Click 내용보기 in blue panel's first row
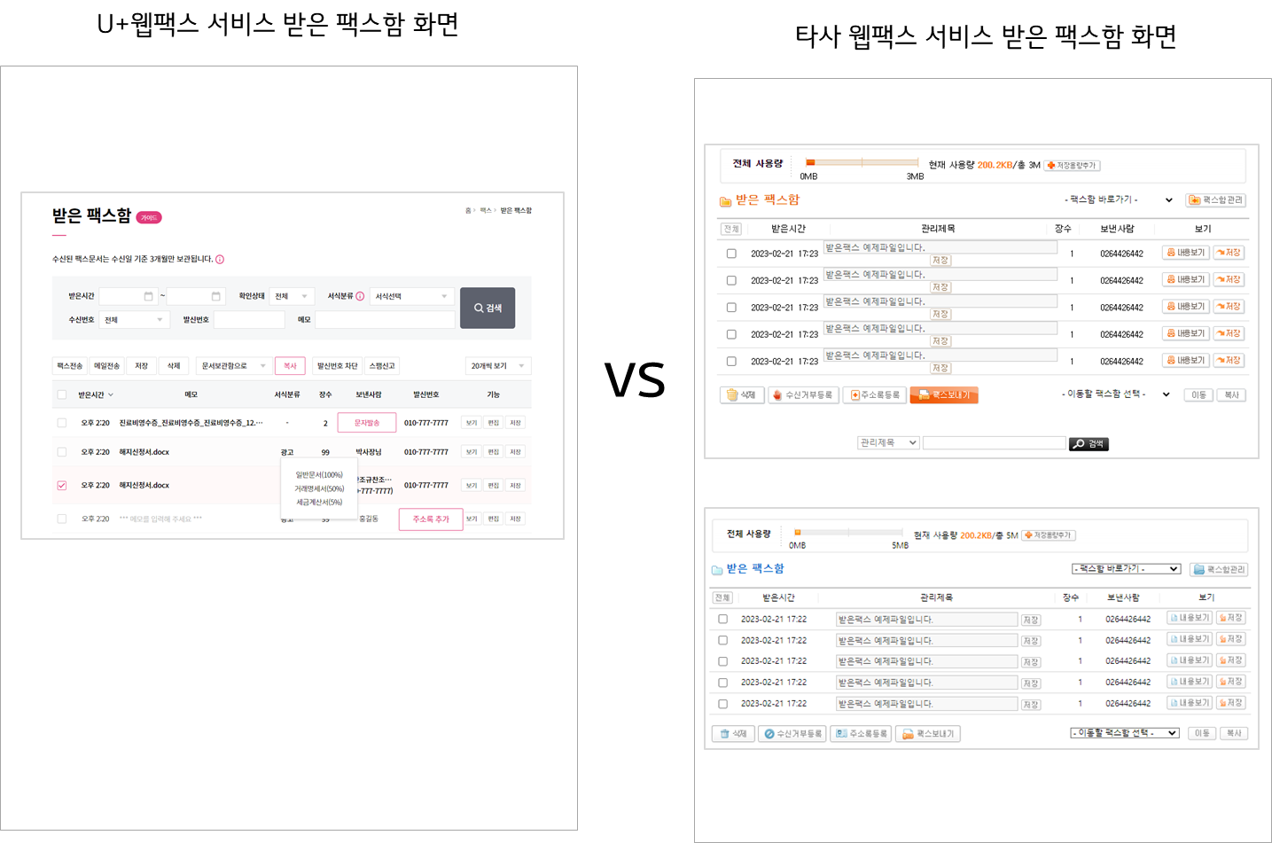Viewport: 1272px width, 843px height. tap(1190, 618)
